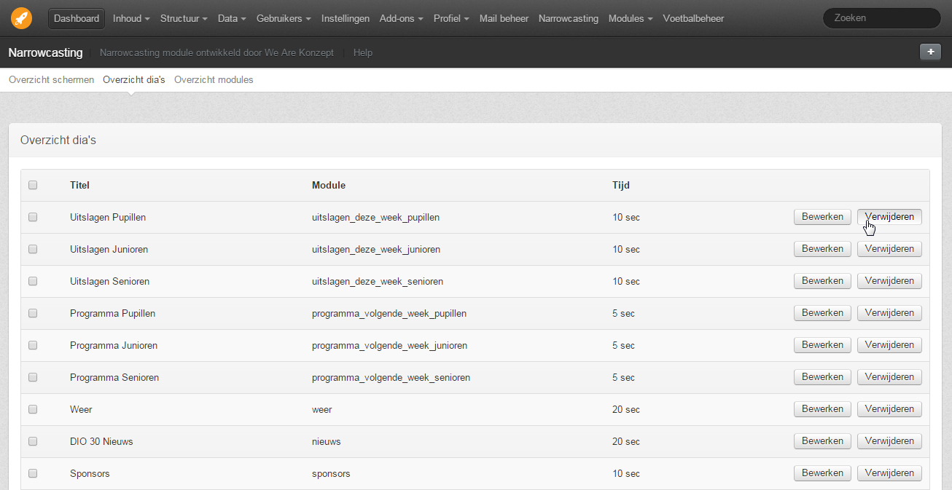Click the Help link in the subheader
Image resolution: width=952 pixels, height=490 pixels.
coord(363,52)
